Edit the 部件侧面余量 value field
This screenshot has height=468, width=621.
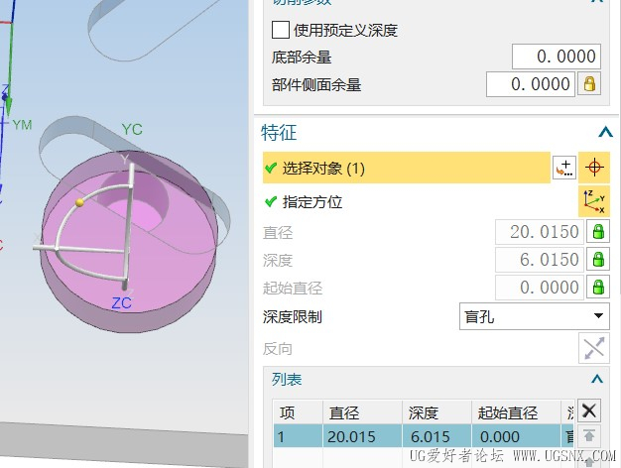coord(531,84)
